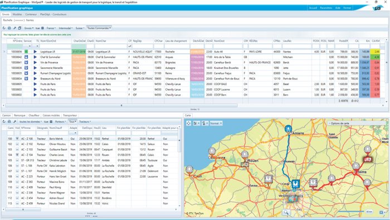Open wrench settings in vehicles toolbar
The height and width of the screenshot is (220, 390).
coord(14,122)
